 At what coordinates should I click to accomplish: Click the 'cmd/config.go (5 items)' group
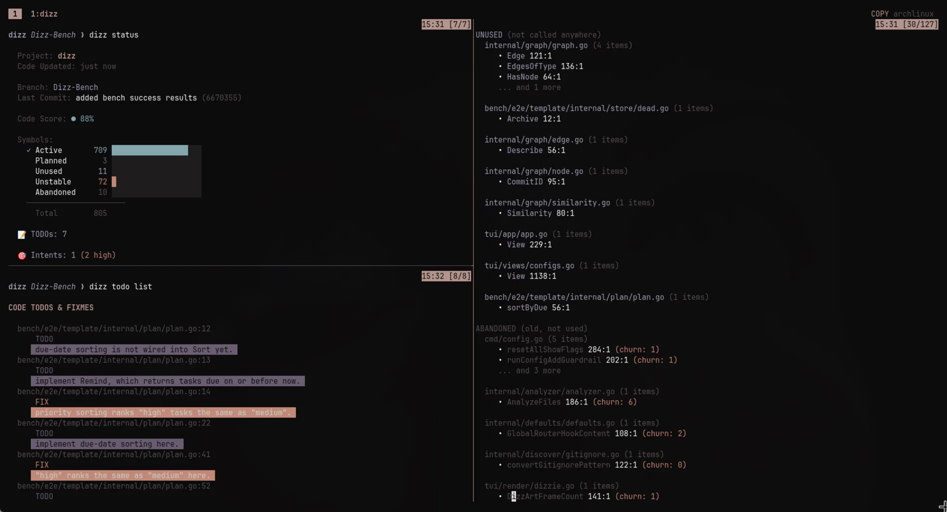[x=536, y=339]
